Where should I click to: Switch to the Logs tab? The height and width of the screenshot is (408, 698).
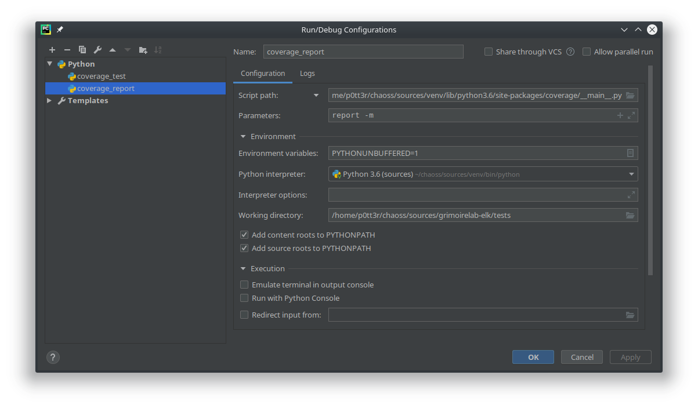click(307, 73)
